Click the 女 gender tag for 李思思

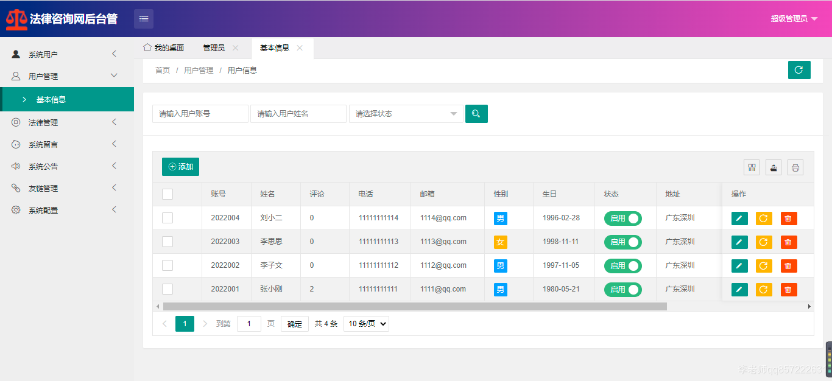coord(500,242)
